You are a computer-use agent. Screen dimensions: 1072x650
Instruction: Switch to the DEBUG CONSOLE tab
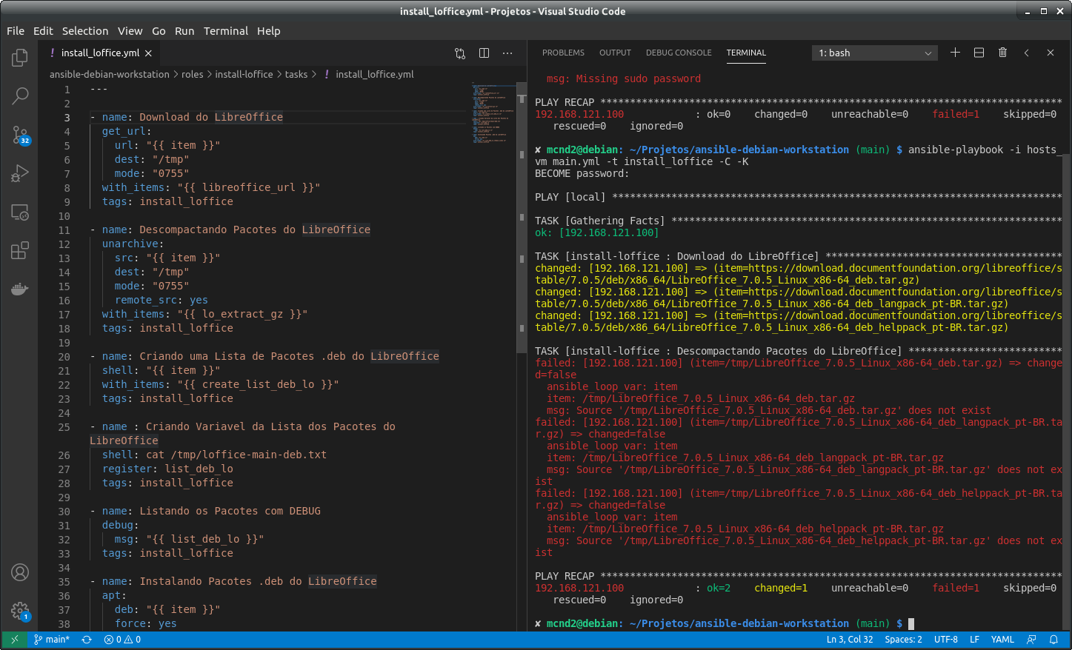[679, 53]
